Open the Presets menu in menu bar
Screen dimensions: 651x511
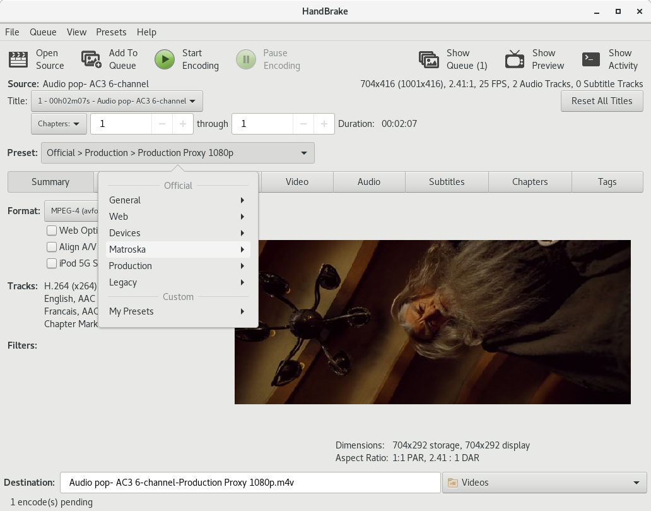(x=111, y=32)
